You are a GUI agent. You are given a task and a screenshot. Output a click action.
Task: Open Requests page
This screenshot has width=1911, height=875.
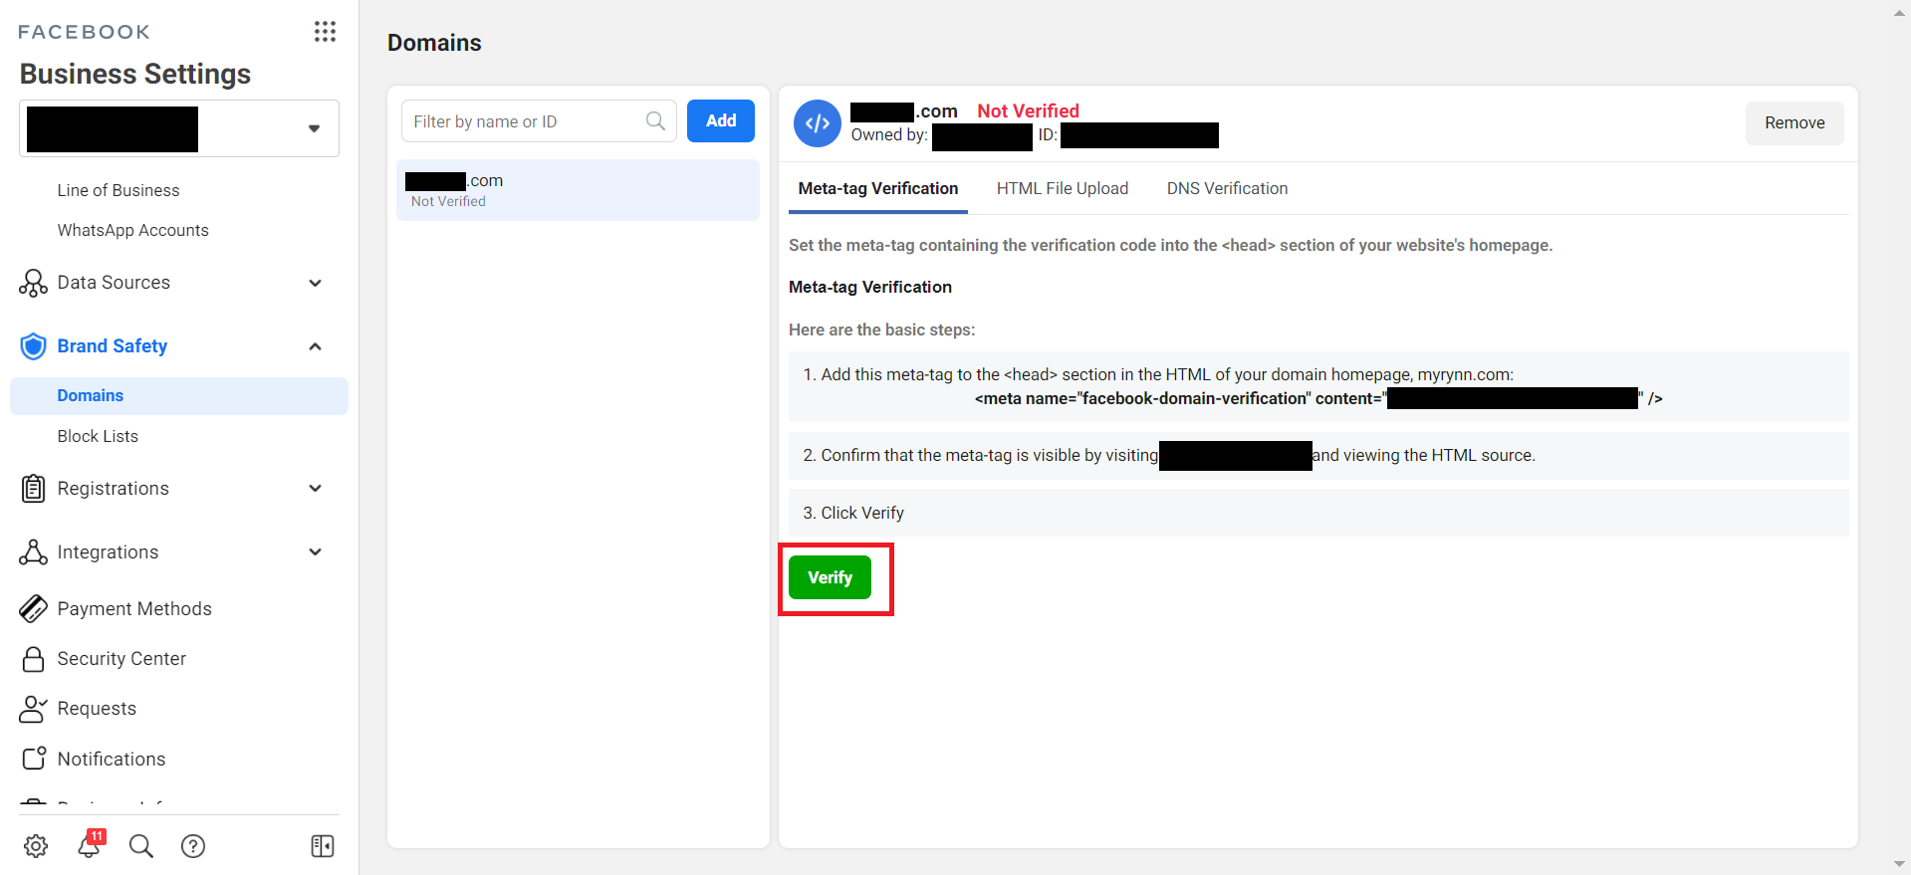[x=97, y=708]
